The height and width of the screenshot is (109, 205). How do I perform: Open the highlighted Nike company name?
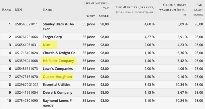click(x=46, y=45)
